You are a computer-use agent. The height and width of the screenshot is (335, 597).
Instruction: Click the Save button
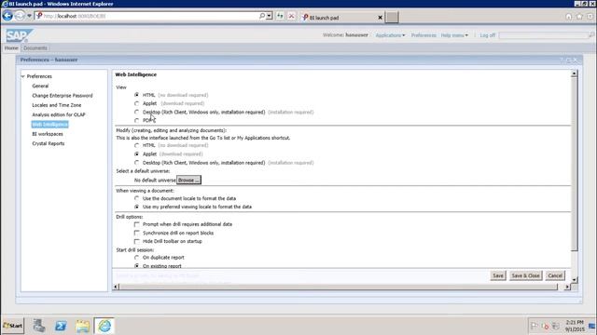pyautogui.click(x=498, y=275)
